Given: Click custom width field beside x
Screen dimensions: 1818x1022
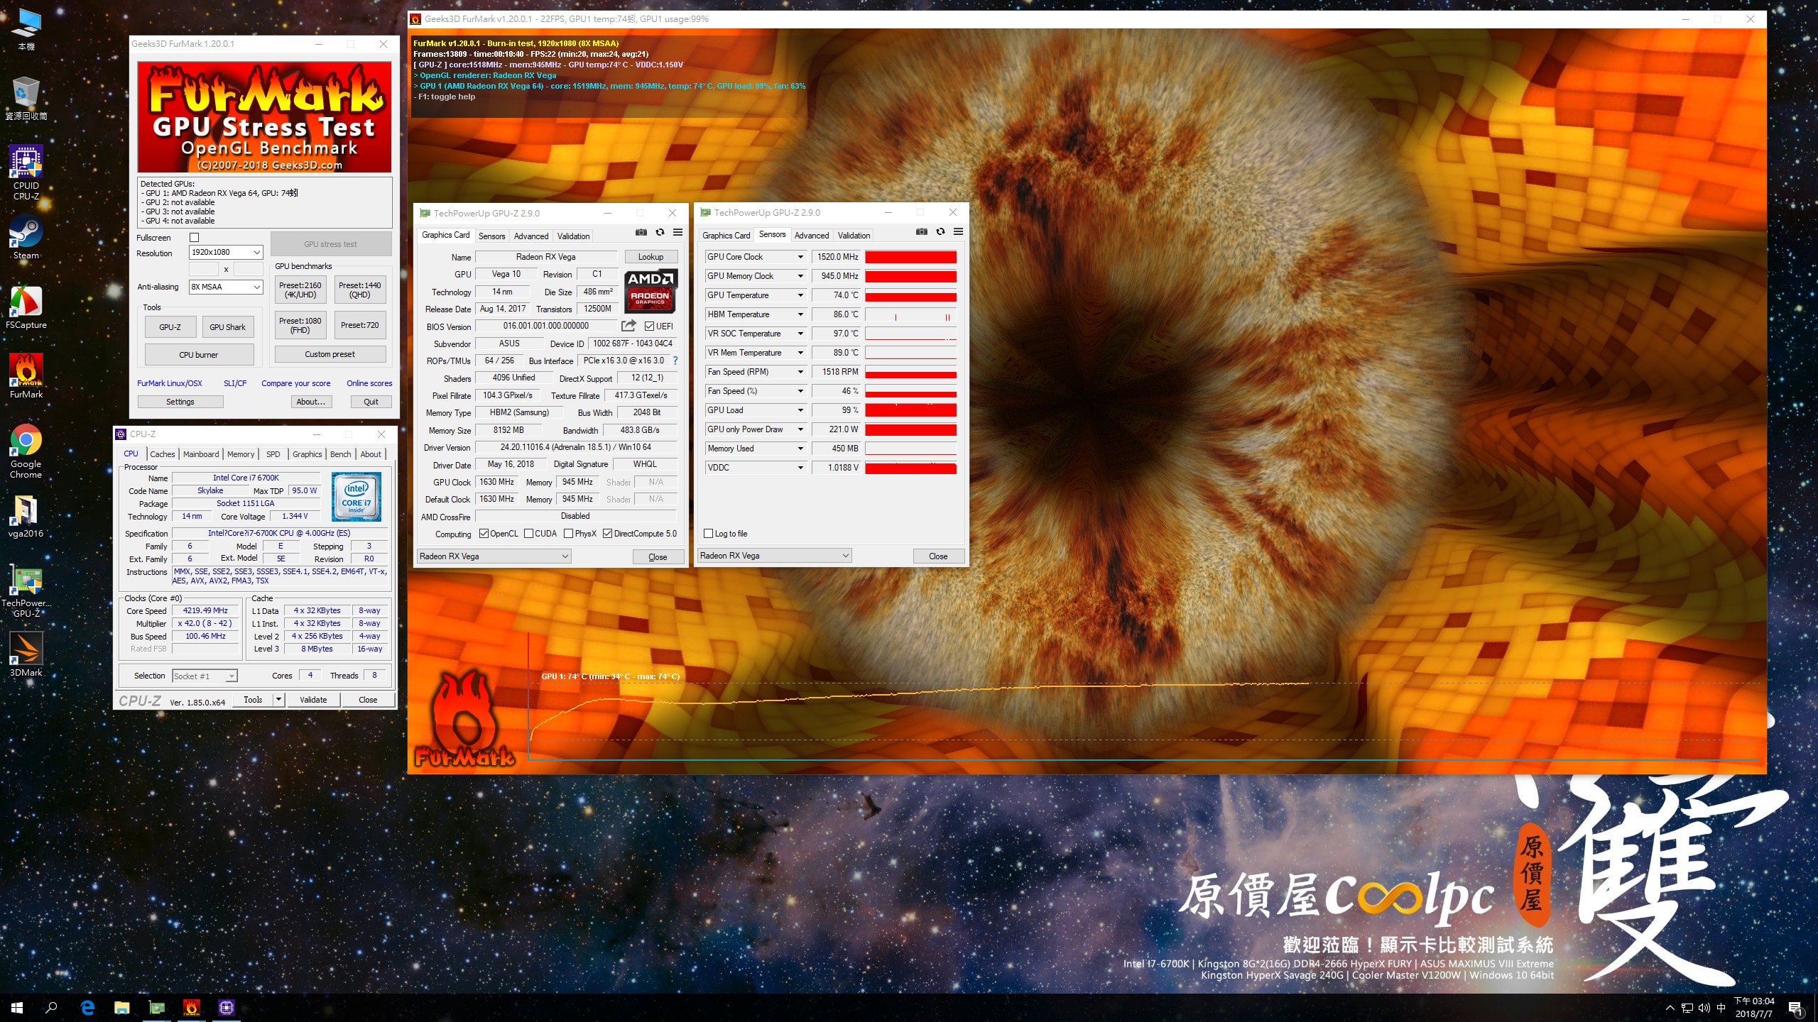Looking at the screenshot, I should (x=204, y=269).
